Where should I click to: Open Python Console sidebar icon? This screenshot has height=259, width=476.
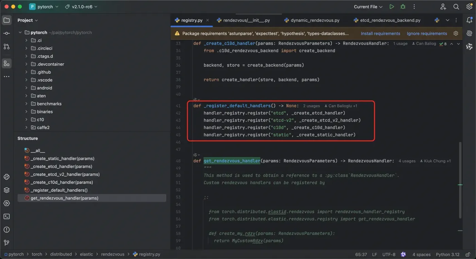point(6,177)
